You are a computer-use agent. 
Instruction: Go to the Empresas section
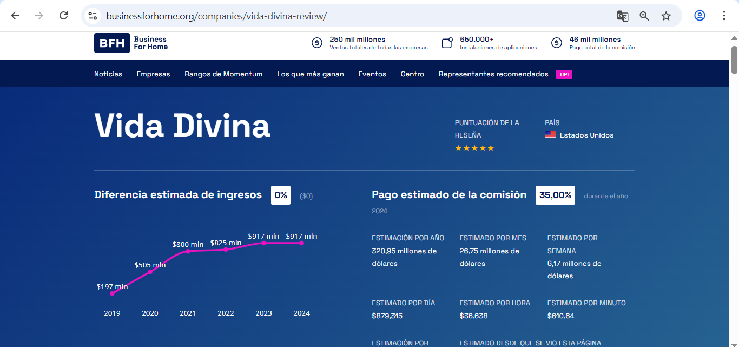tap(153, 74)
